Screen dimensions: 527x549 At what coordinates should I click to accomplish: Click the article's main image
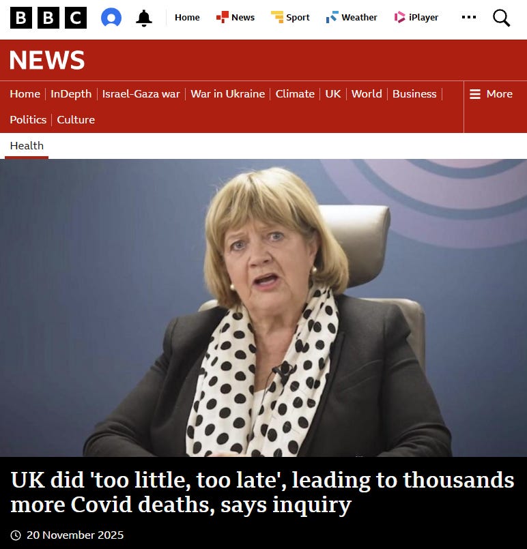pos(263,308)
